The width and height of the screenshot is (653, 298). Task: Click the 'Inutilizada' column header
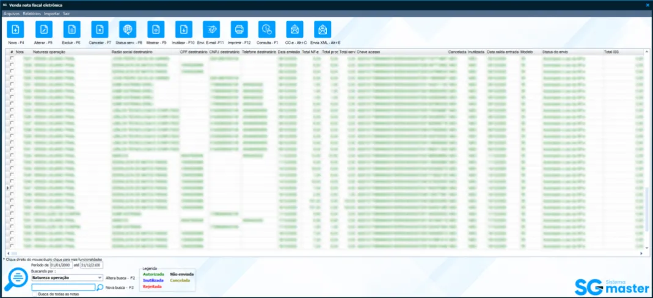(476, 52)
